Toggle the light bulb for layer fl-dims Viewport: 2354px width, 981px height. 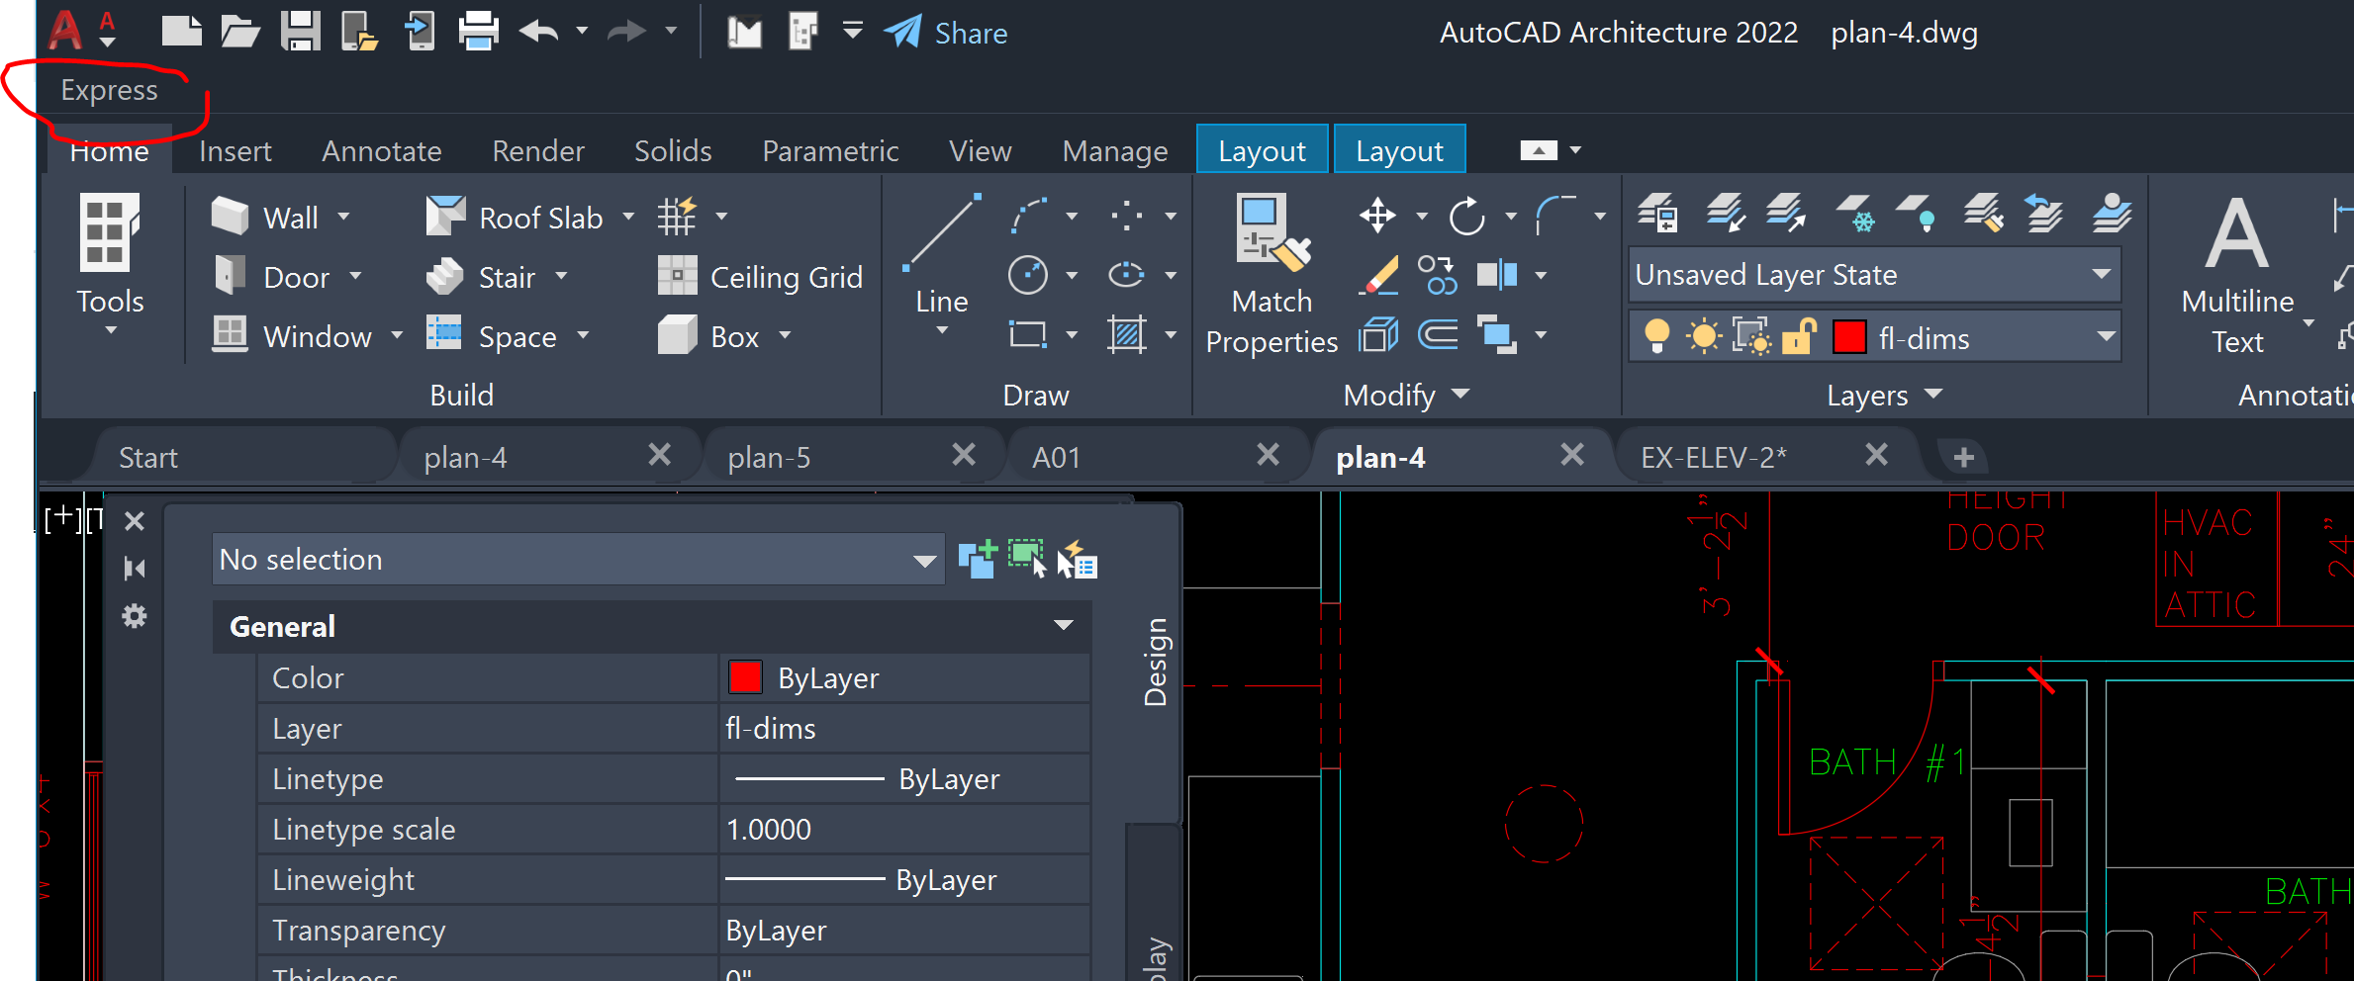[1656, 338]
